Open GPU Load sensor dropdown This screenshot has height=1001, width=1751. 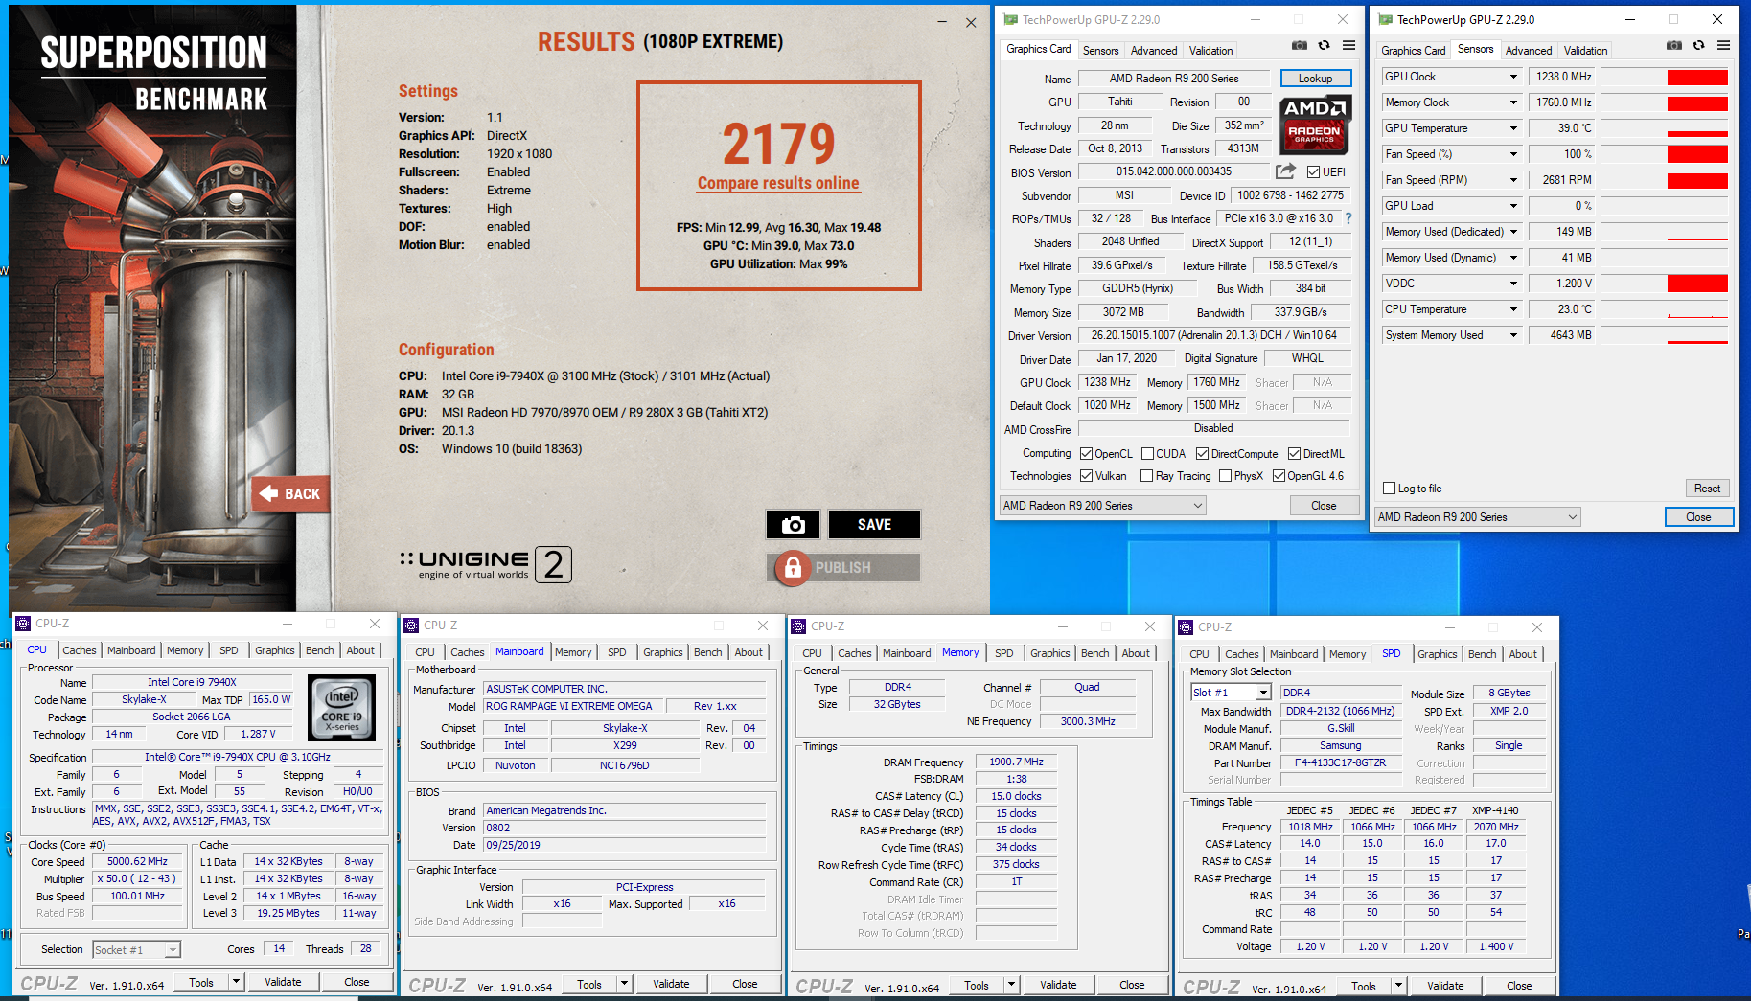click(1514, 206)
